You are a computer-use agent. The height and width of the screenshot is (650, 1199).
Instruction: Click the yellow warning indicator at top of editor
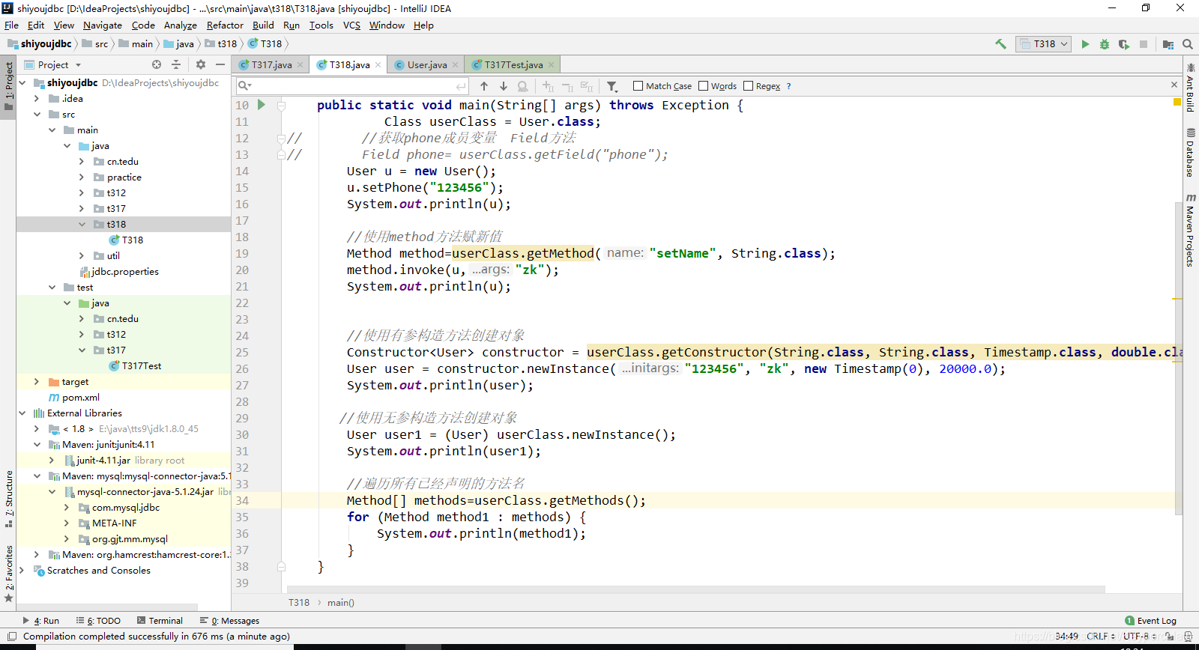tap(1177, 102)
